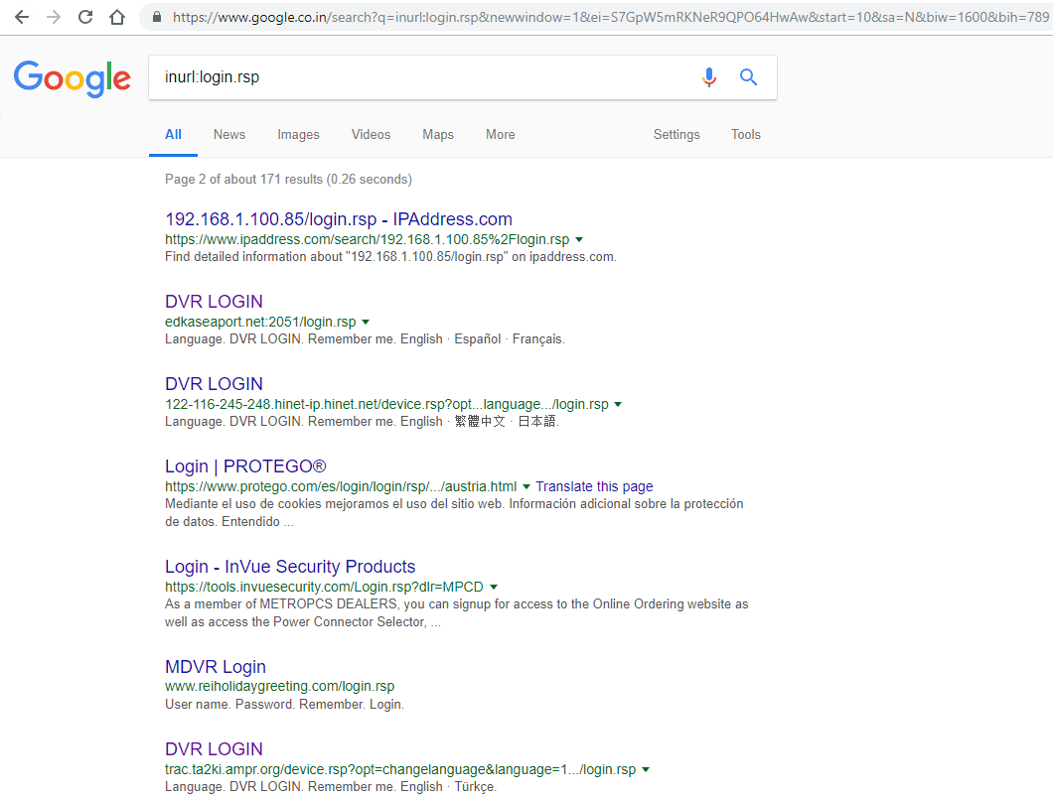Open the DVR LOGIN result for edkaseaport.net

[214, 302]
